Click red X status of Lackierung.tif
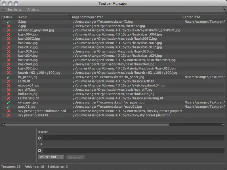227x170 pixels. pos(9,98)
